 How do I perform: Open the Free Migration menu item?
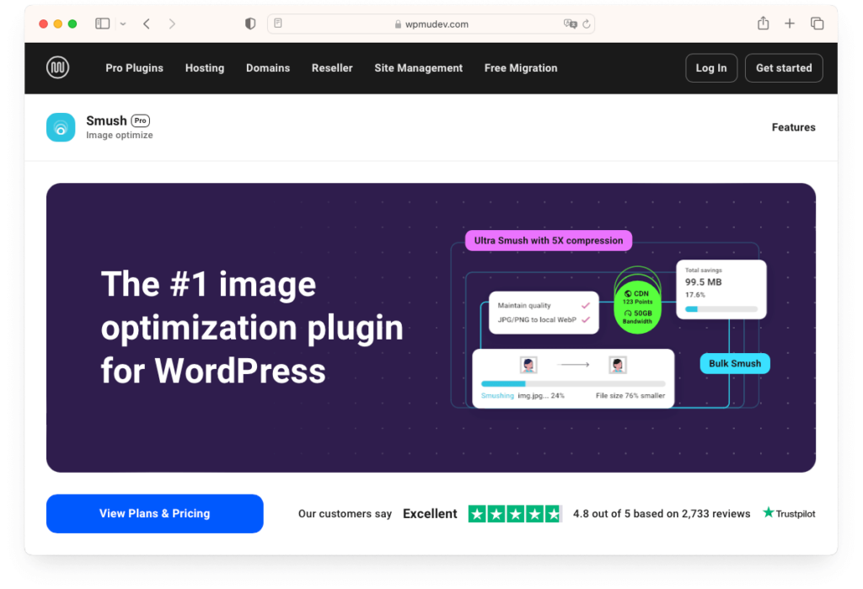(521, 67)
